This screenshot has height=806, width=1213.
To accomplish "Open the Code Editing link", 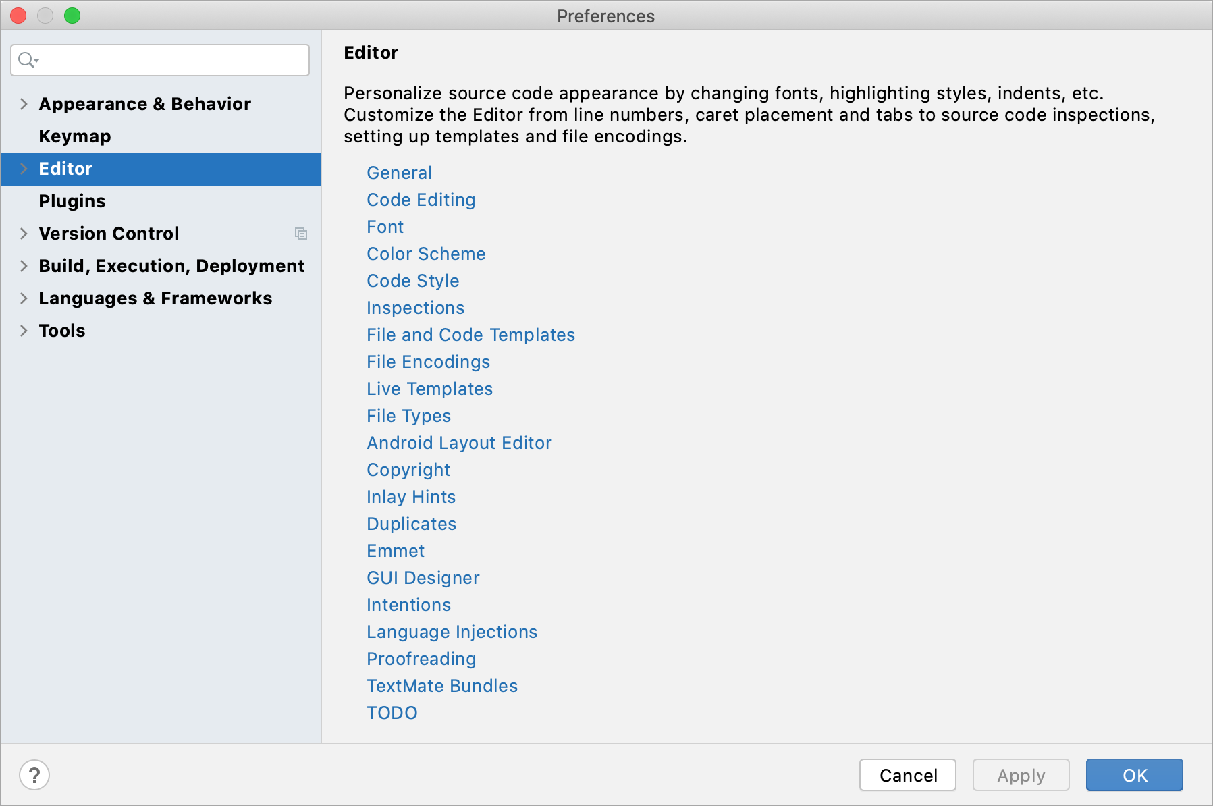I will 421,200.
